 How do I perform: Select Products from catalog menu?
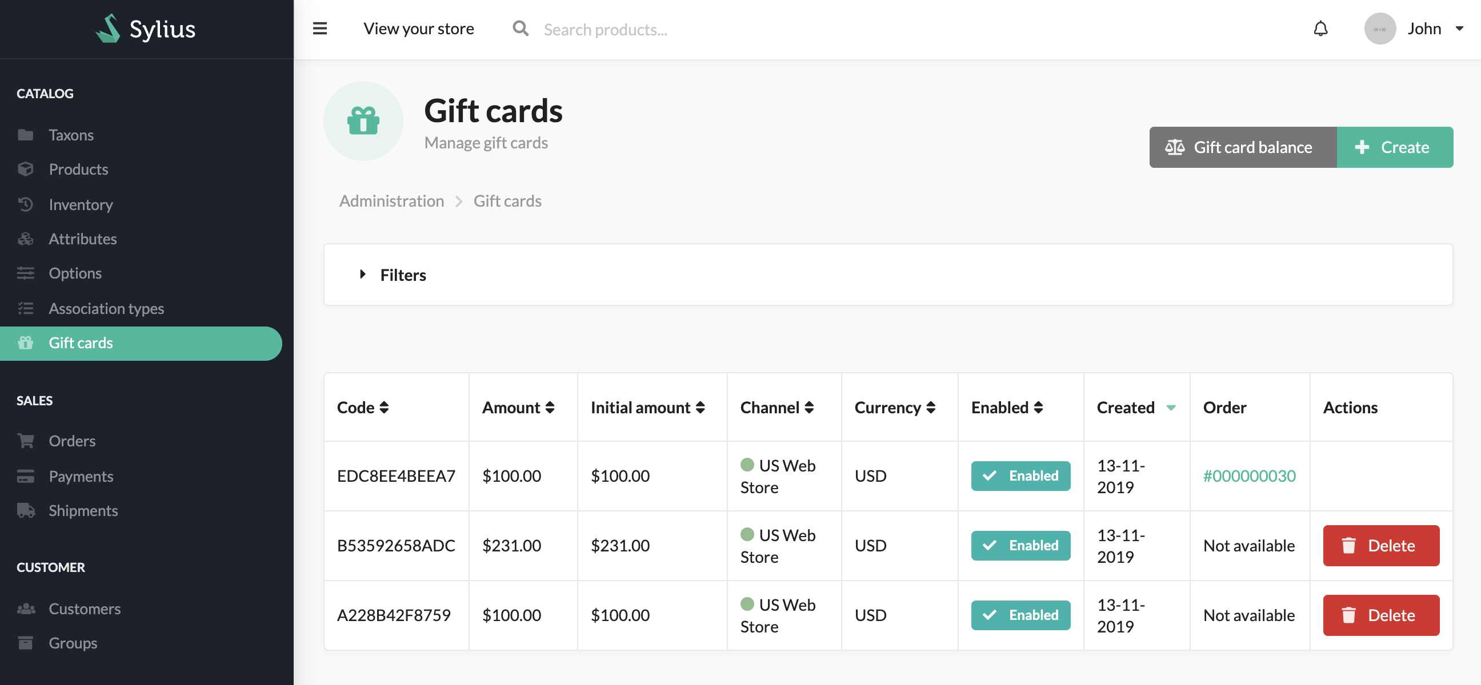(78, 169)
